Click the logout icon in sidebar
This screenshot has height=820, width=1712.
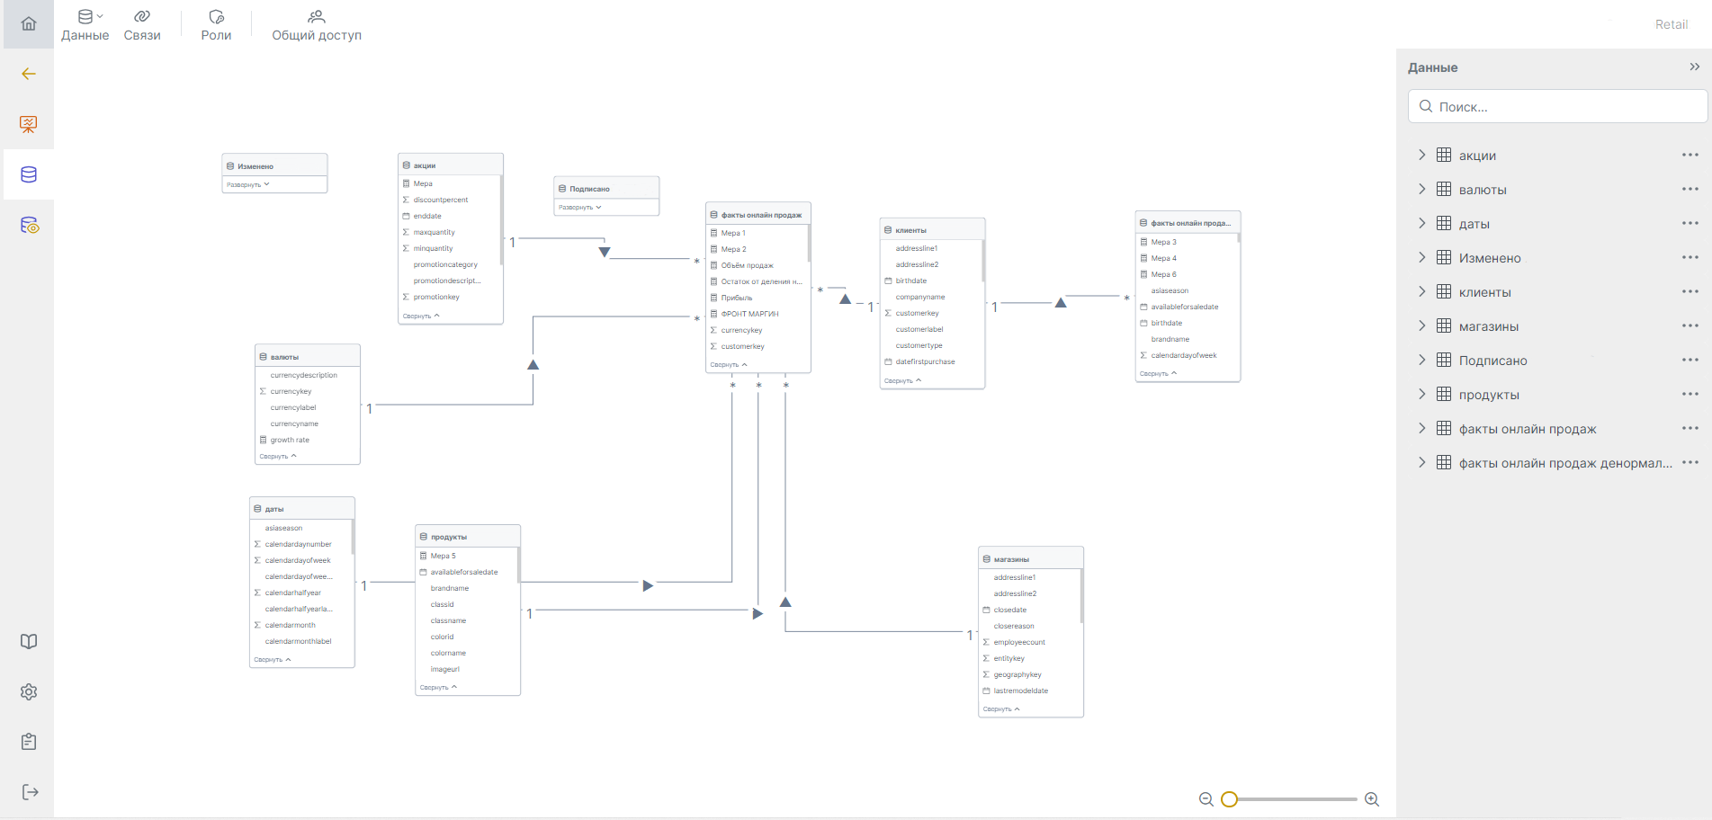pyautogui.click(x=29, y=792)
